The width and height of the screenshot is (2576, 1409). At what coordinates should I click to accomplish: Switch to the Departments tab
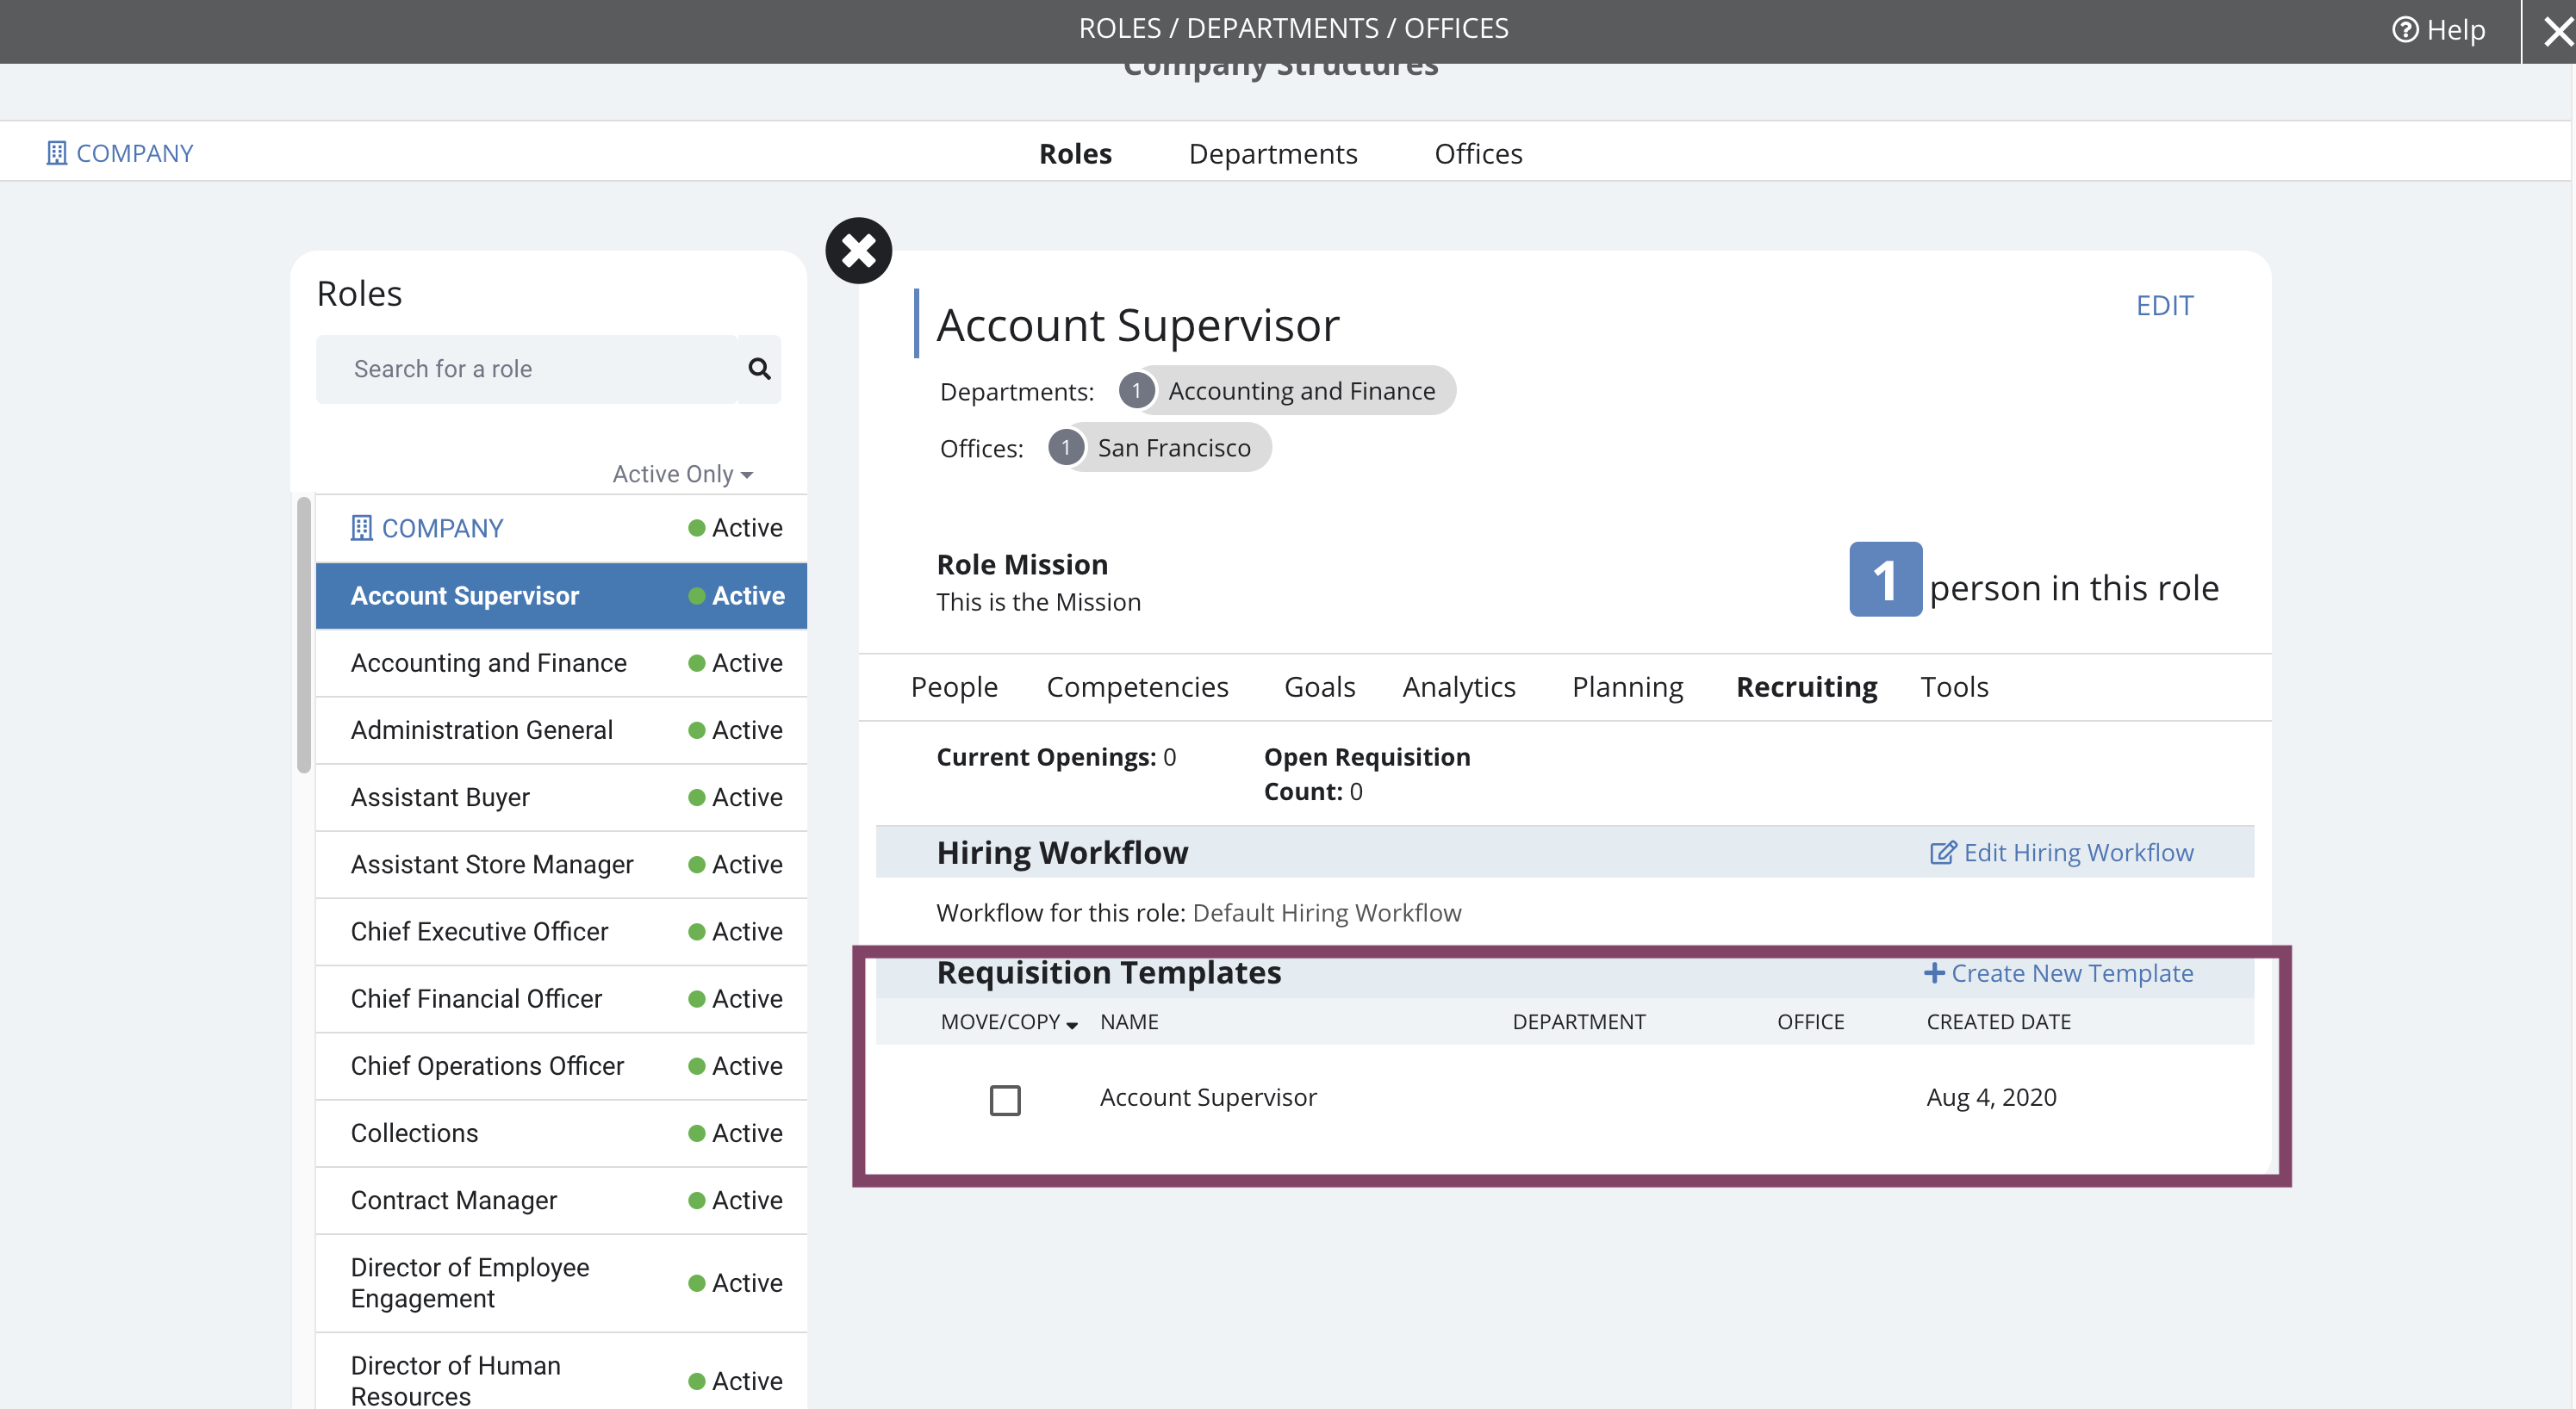1272,153
